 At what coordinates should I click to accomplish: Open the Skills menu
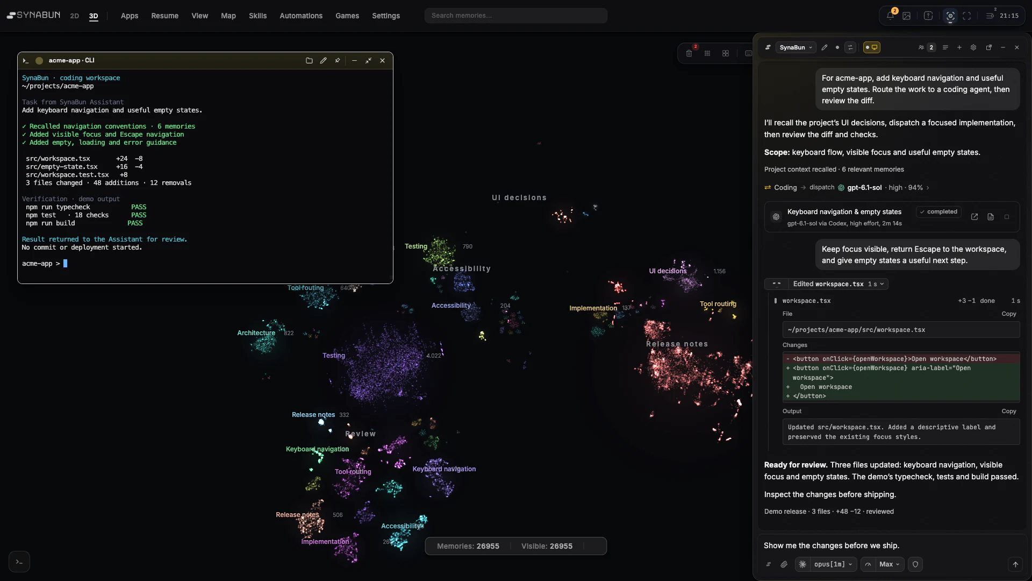coord(257,16)
